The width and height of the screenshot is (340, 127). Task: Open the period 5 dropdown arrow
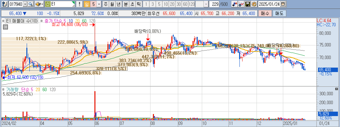pyautogui.click(x=99, y=4)
